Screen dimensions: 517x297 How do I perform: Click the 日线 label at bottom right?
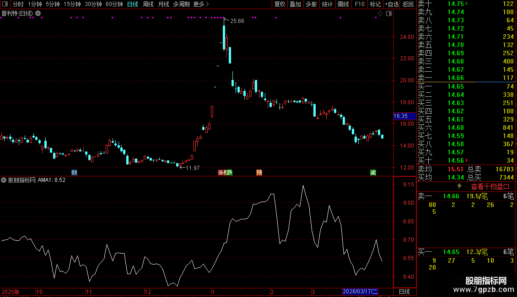click(404, 292)
